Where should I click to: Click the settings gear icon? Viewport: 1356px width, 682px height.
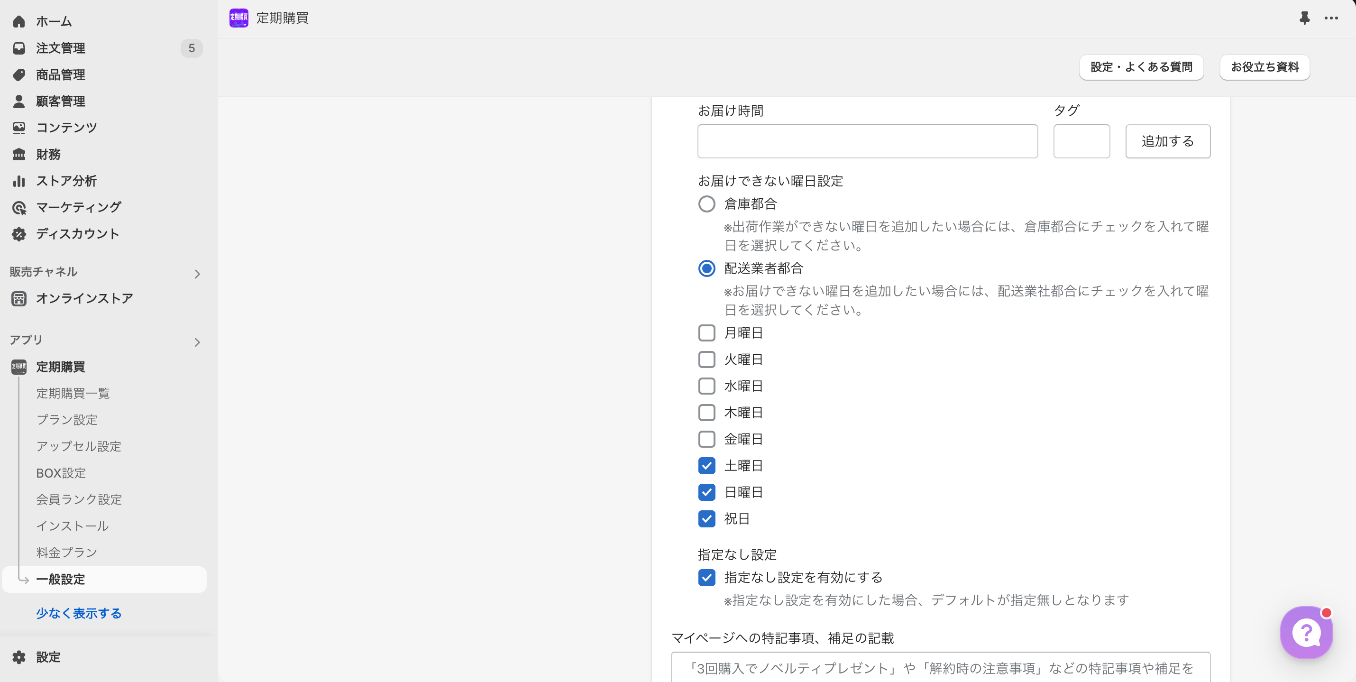pos(19,657)
